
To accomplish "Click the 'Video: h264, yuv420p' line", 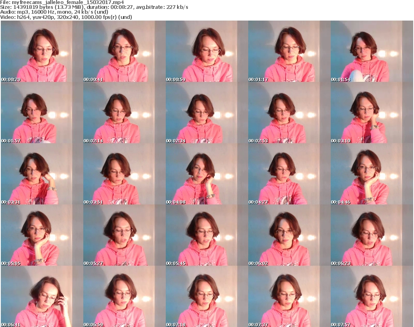I will pyautogui.click(x=66, y=17).
